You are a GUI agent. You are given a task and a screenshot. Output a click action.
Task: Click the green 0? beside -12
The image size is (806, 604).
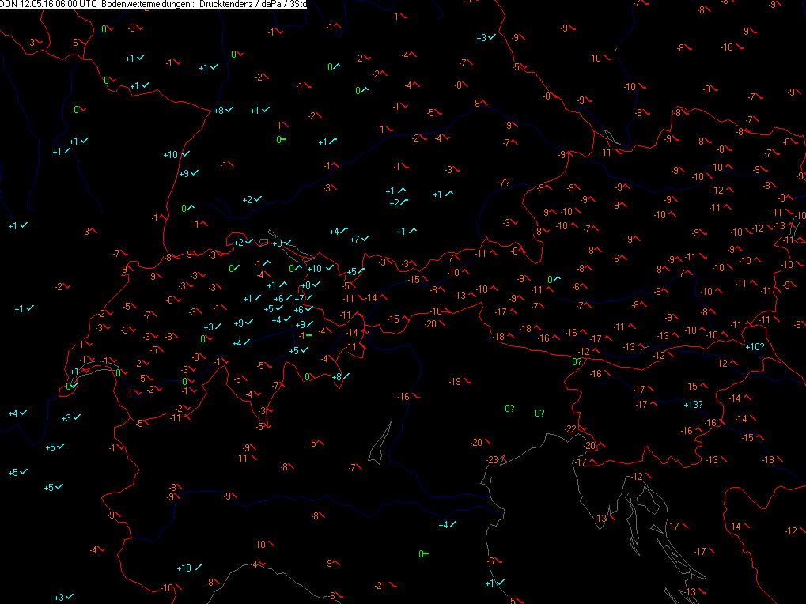tap(577, 362)
